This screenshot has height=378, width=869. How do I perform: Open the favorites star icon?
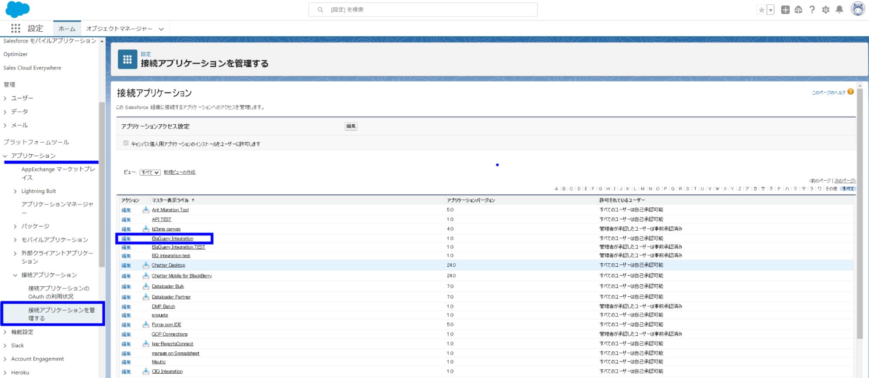point(761,10)
